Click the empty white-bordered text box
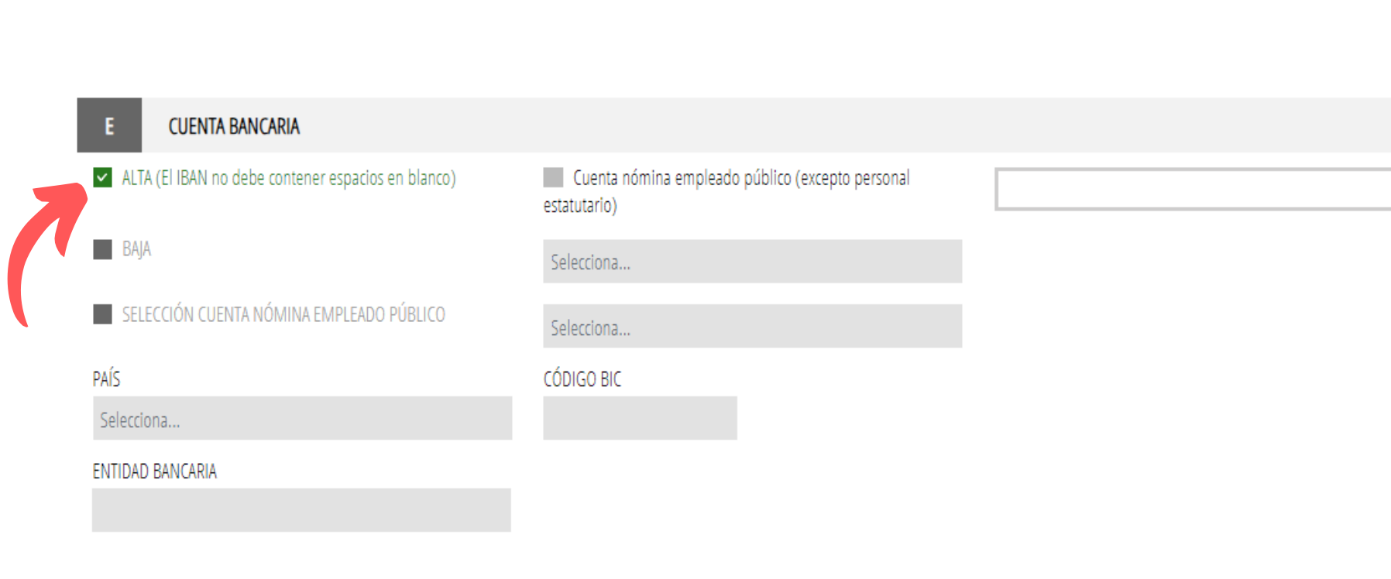Image resolution: width=1391 pixels, height=579 pixels. click(x=1193, y=190)
